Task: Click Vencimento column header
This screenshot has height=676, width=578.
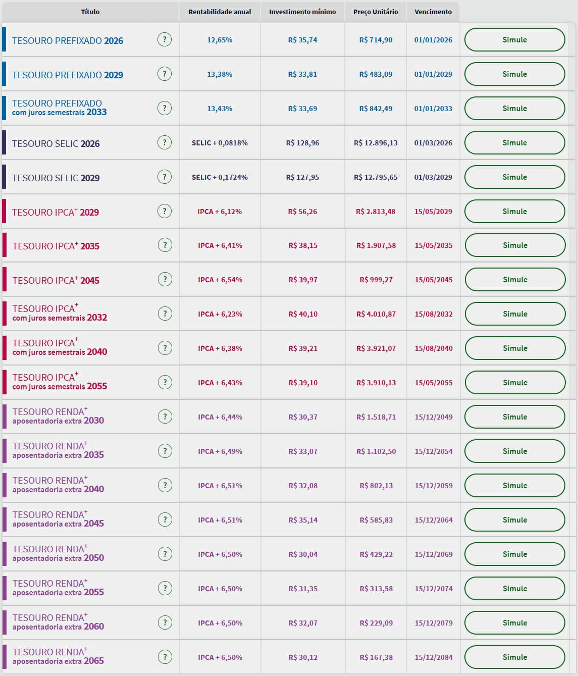Action: point(433,12)
